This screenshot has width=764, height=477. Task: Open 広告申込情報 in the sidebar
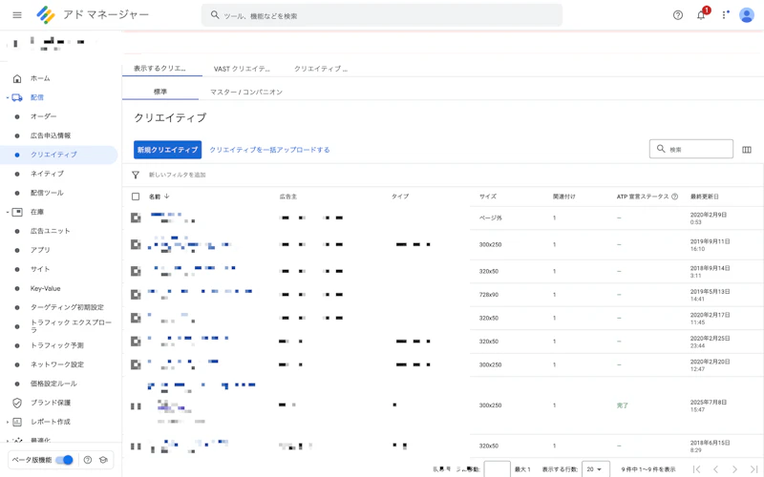pos(51,135)
